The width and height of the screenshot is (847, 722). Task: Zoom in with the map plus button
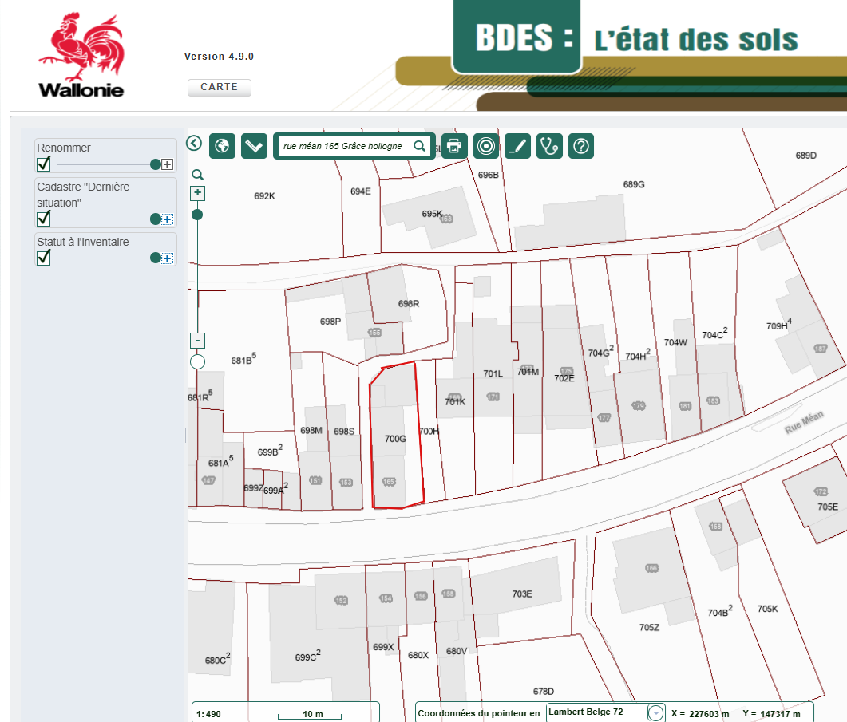tap(198, 194)
